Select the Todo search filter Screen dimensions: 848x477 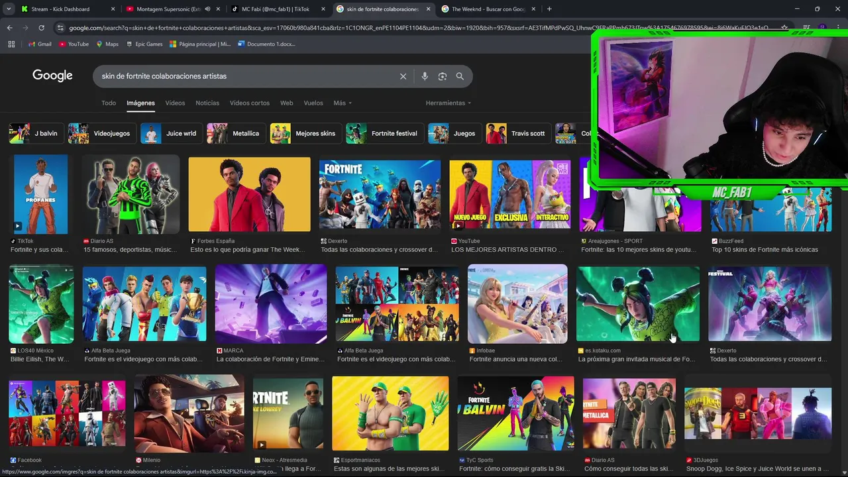[x=109, y=103]
